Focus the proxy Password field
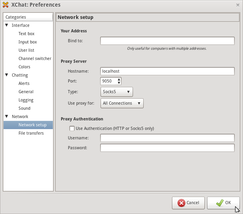The width and height of the screenshot is (243, 214). point(167,148)
